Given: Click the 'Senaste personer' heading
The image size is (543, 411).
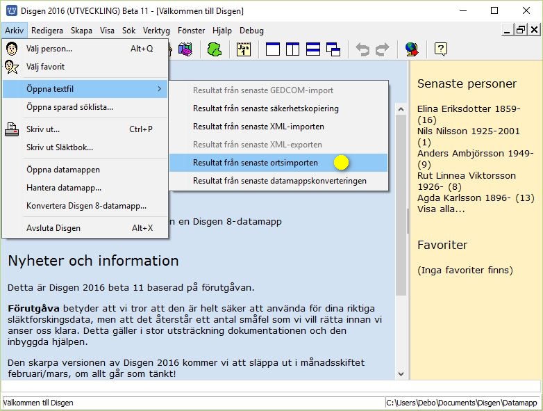Looking at the screenshot, I should (467, 83).
